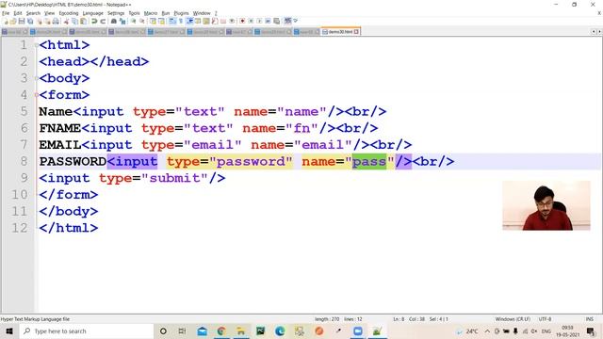Click the Redo arrow icon

point(103,21)
